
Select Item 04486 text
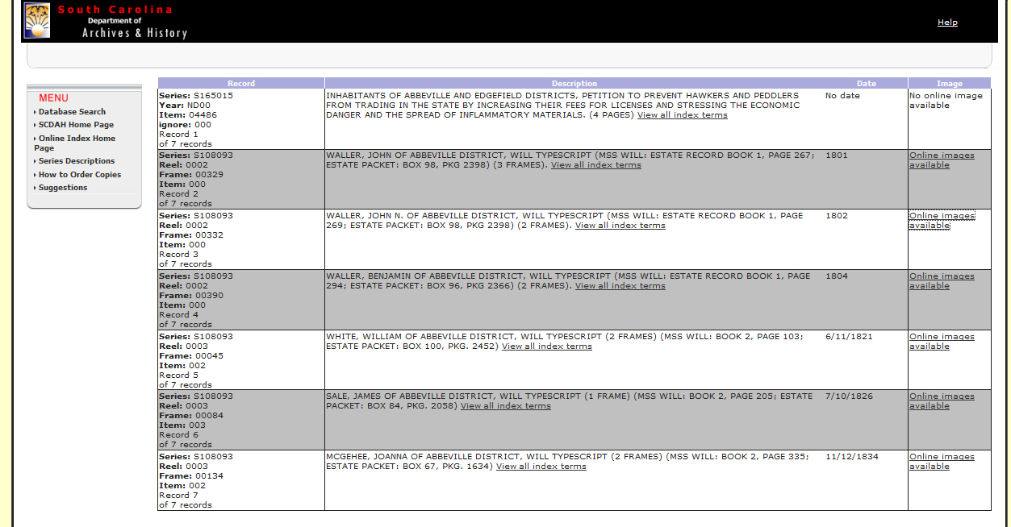(188, 115)
